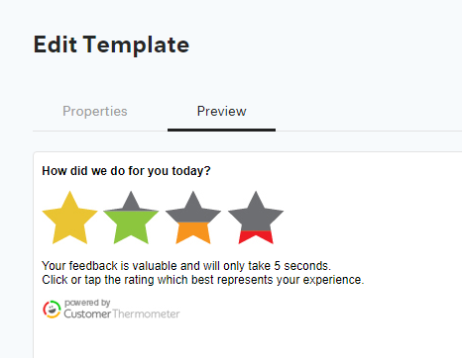Image resolution: width=462 pixels, height=358 pixels.
Task: Choose the green star rating
Action: 131,220
